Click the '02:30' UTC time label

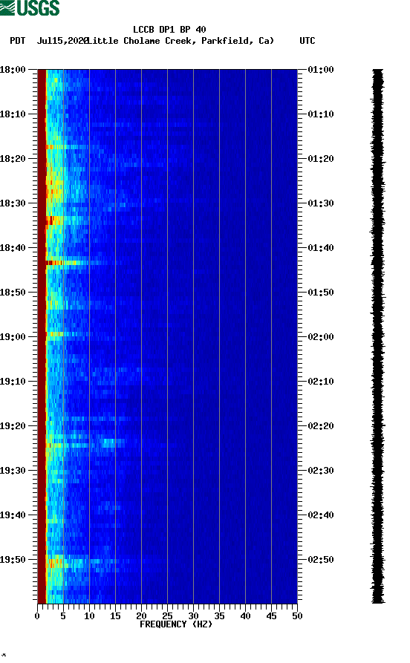tap(321, 471)
